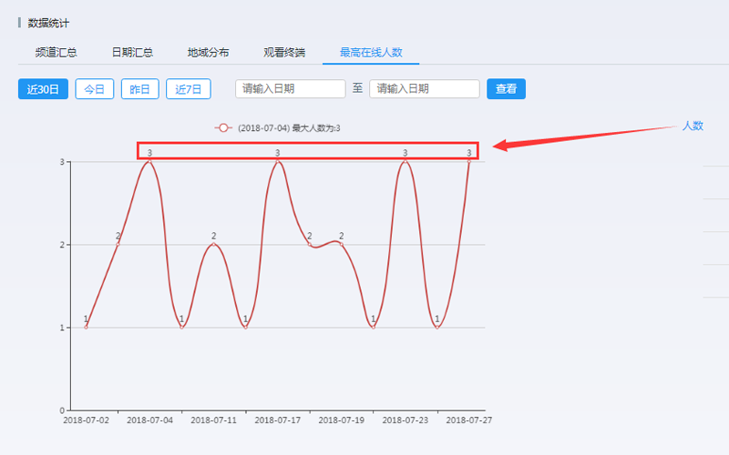729x455 pixels.
Task: Toggle the chart legend series marker
Action: pyautogui.click(x=223, y=128)
